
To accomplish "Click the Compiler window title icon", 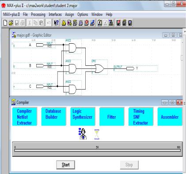I will tap(14, 102).
